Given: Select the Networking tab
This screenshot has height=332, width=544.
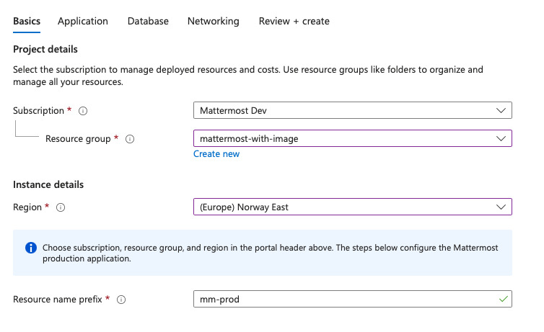Looking at the screenshot, I should 214,21.
